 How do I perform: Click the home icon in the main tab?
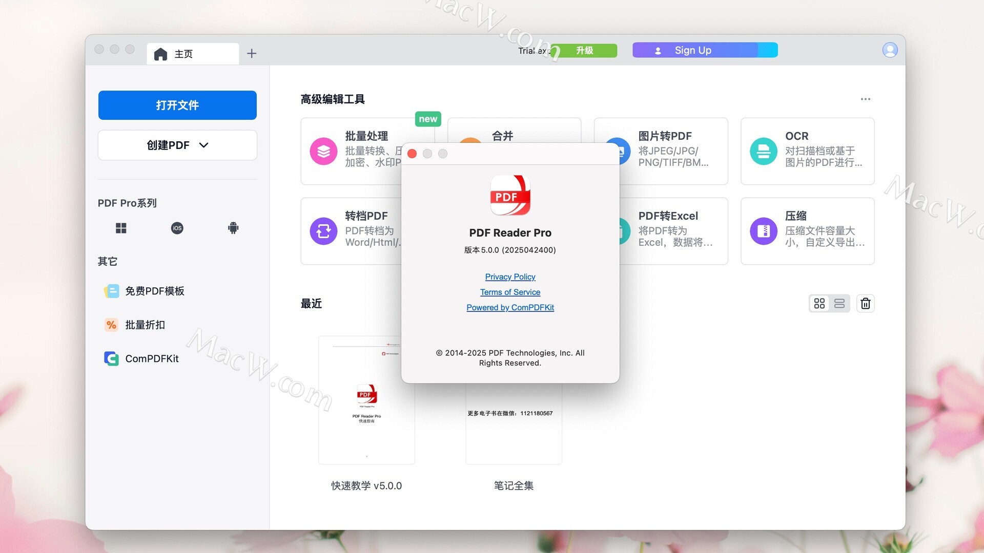[160, 54]
